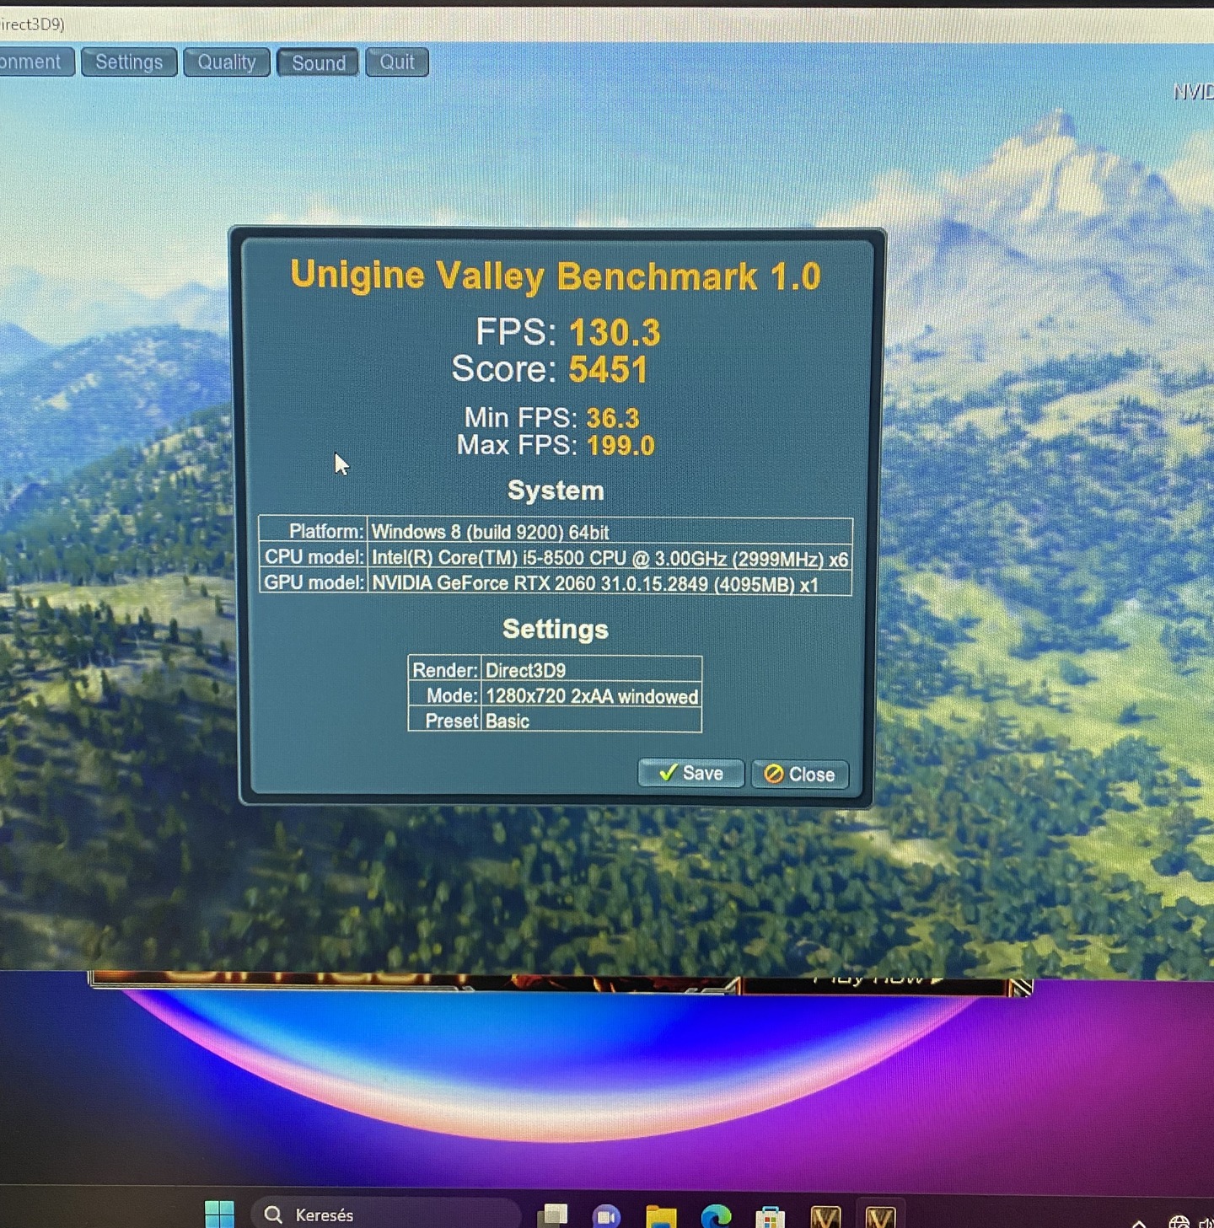The height and width of the screenshot is (1228, 1214).
Task: Click the Mode value 1280x720 2xAA windowed
Action: [x=592, y=696]
